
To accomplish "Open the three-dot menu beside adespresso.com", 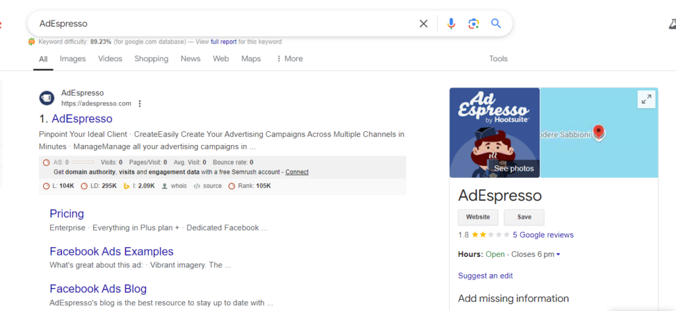I will point(139,103).
